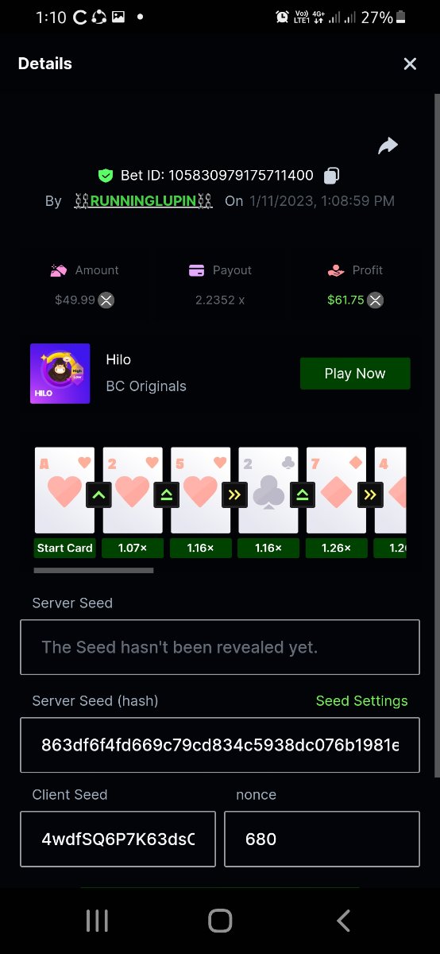
Task: Click the Play Now button
Action: [x=355, y=374]
